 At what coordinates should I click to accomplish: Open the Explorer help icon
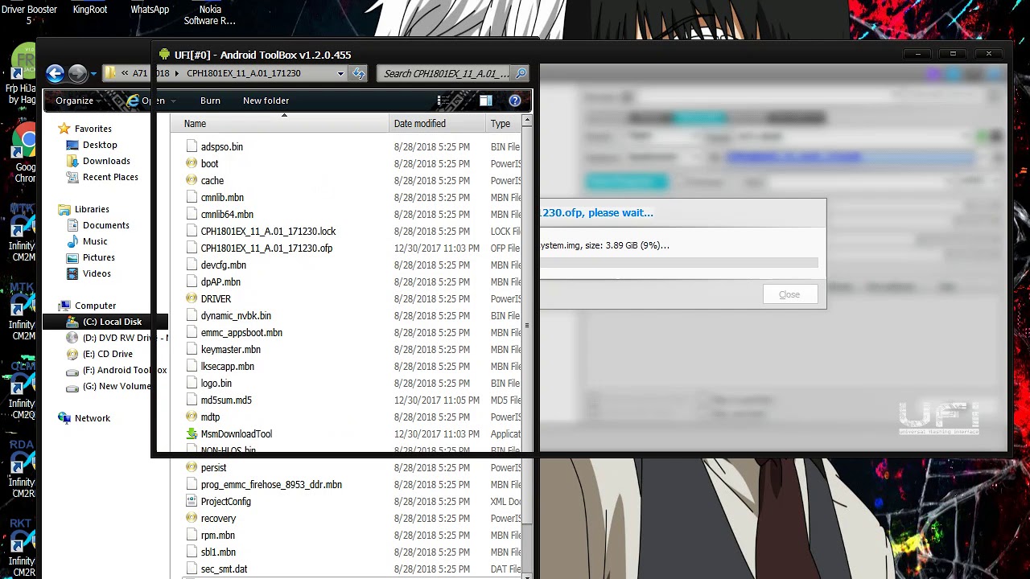(515, 101)
